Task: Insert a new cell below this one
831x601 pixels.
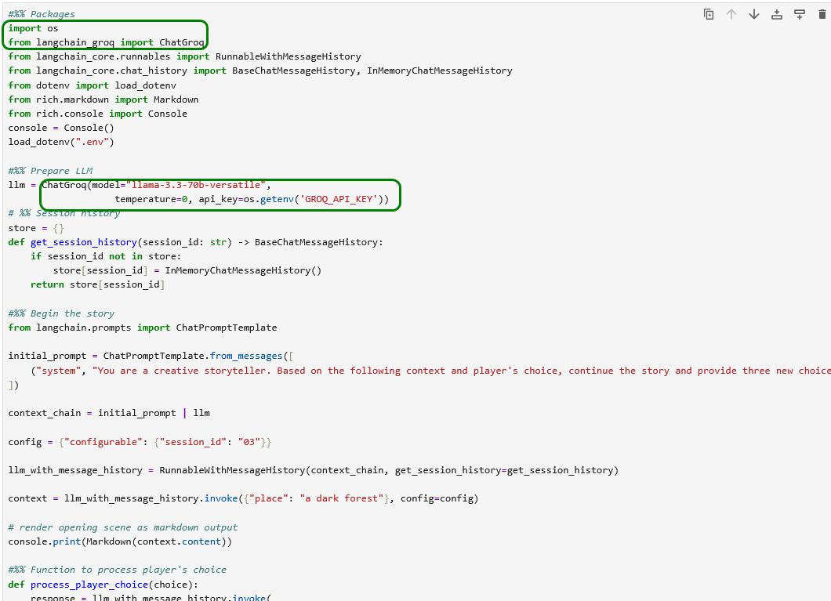Action: click(800, 14)
